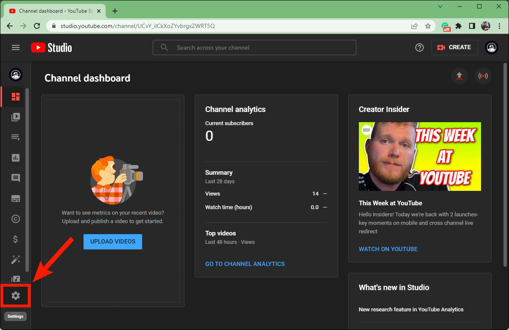
Task: Follow the GO TO CHANNEL ANALYTICS link
Action: pos(245,264)
